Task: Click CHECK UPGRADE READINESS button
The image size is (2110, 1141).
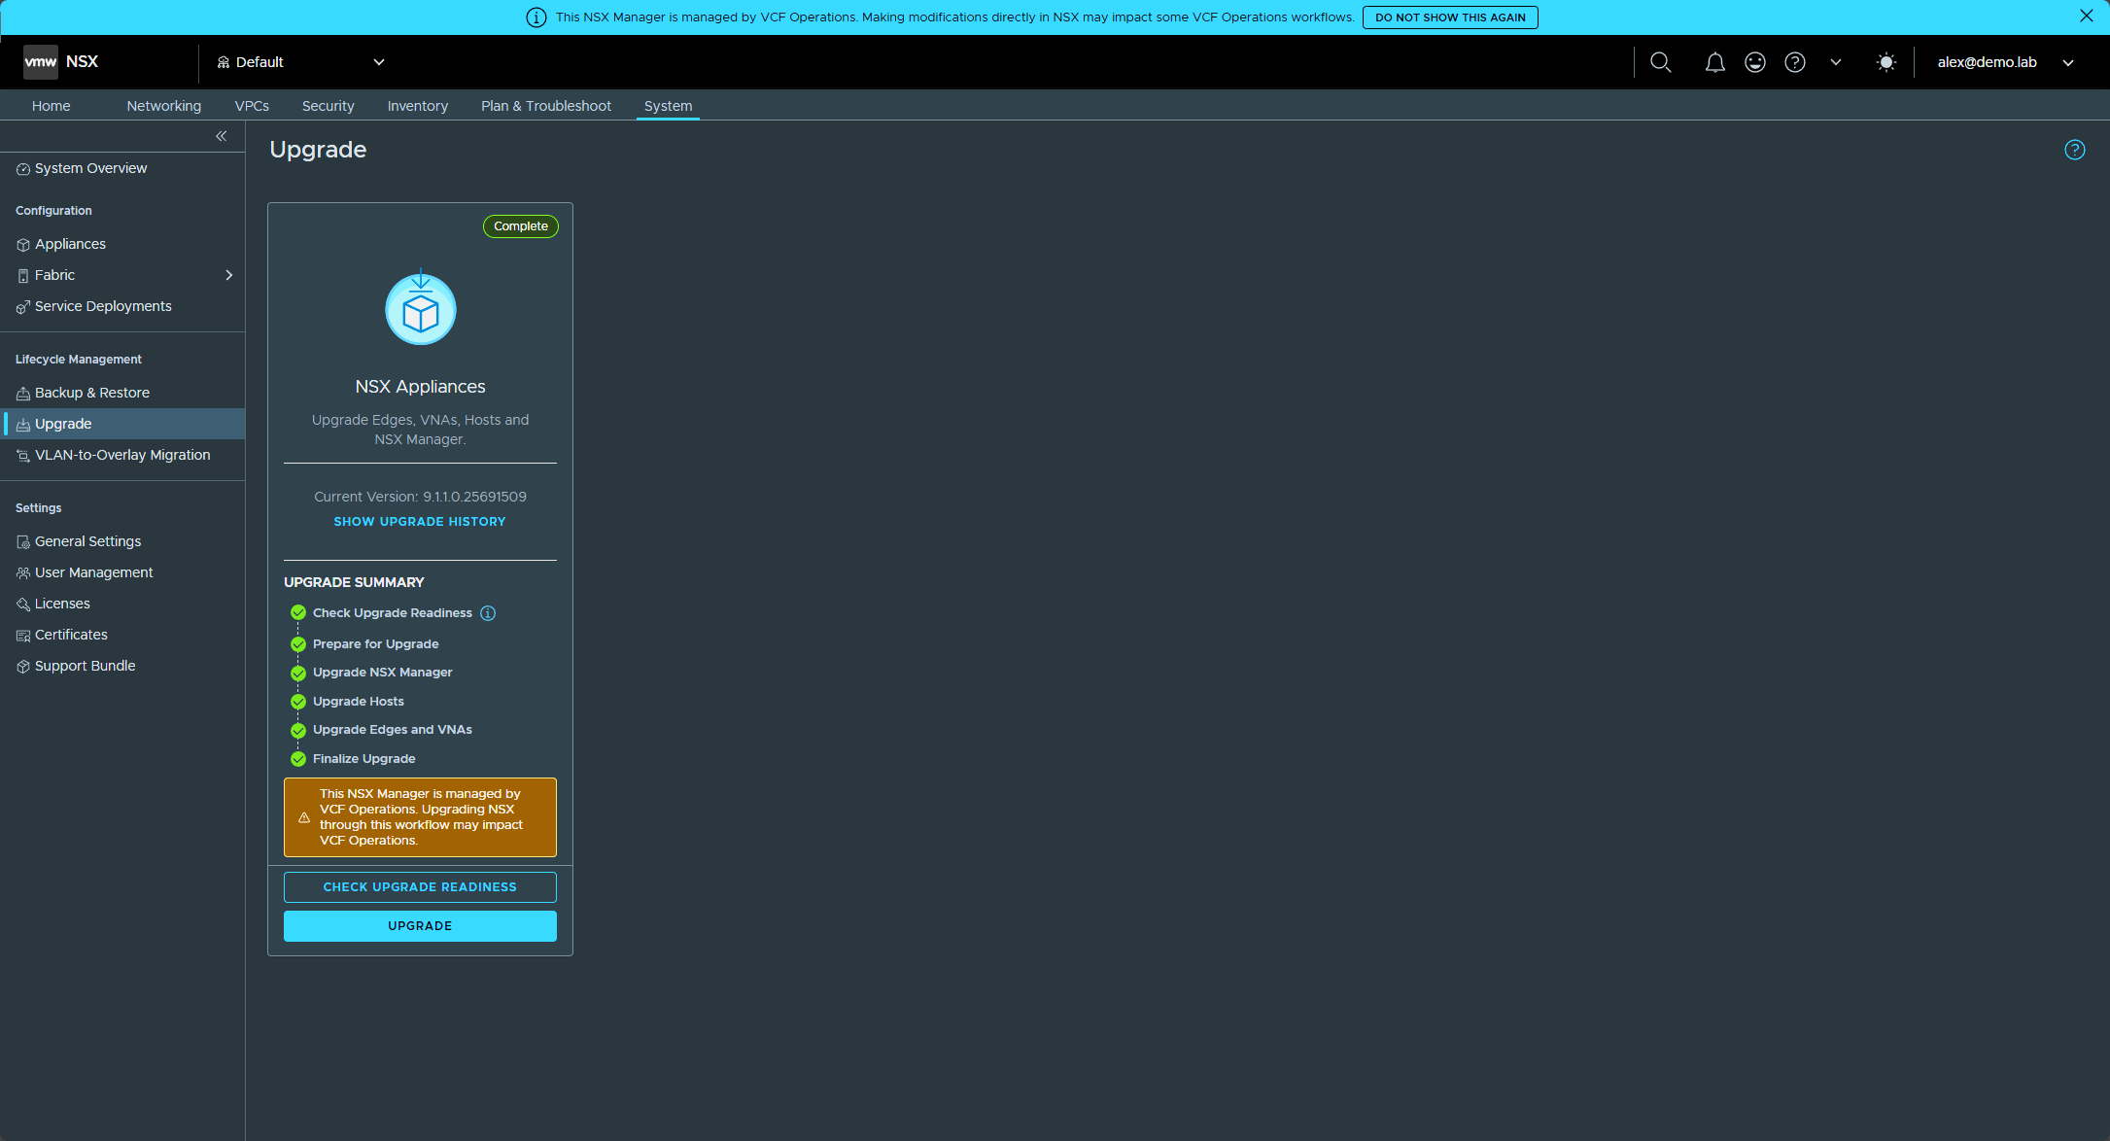Action: tap(420, 887)
